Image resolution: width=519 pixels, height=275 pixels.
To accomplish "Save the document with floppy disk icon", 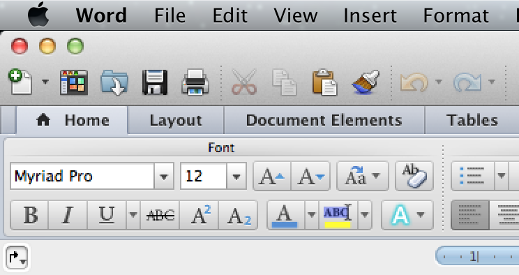I will tap(155, 82).
